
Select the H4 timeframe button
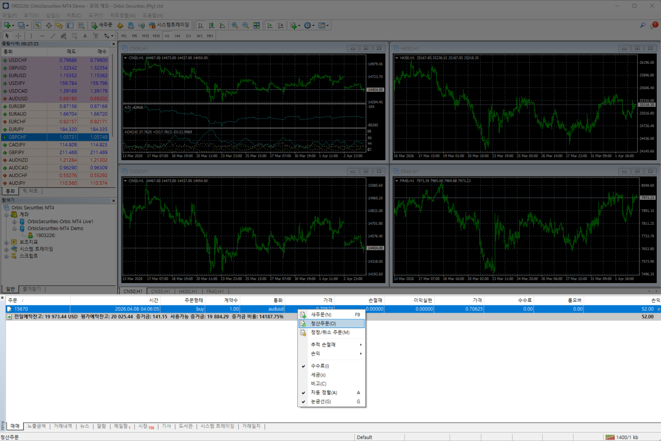coord(178,36)
